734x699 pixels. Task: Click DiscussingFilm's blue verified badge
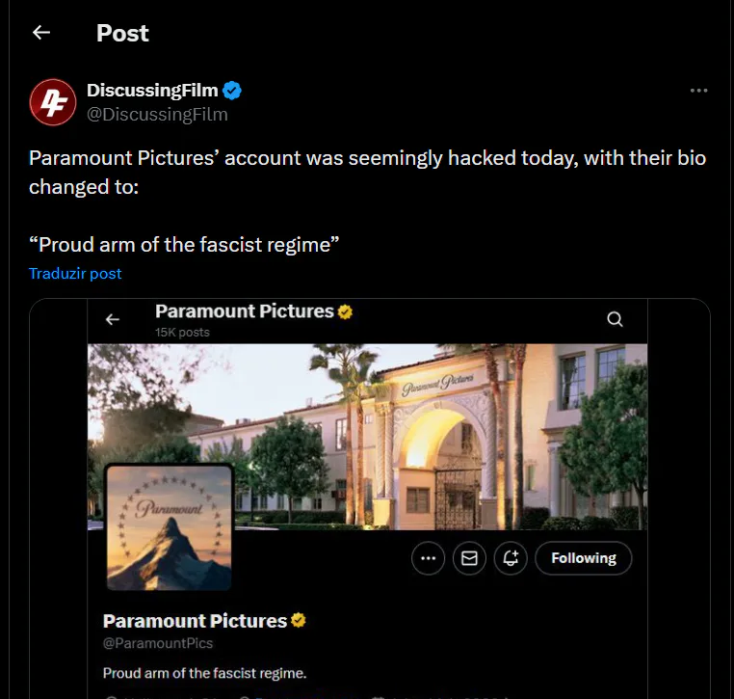(x=232, y=91)
